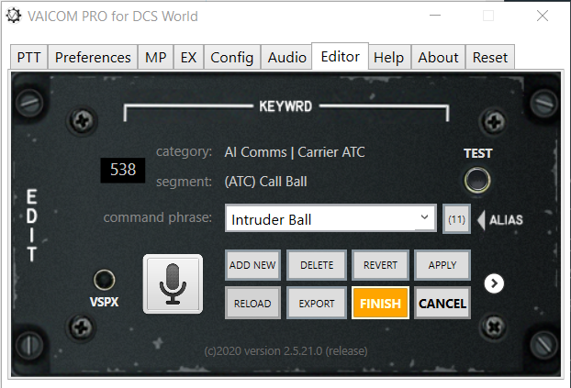Click the VAICOM PRO gear logo in title bar
Viewport: 571px width, 388px height.
click(x=14, y=16)
